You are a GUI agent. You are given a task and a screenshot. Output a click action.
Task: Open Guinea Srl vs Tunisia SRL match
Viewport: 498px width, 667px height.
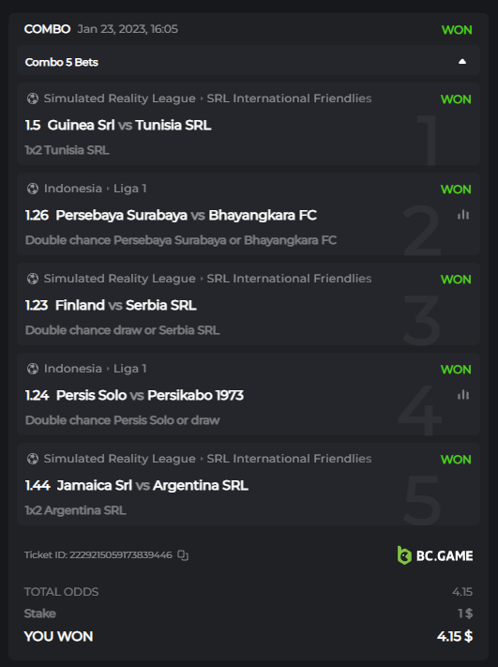129,125
